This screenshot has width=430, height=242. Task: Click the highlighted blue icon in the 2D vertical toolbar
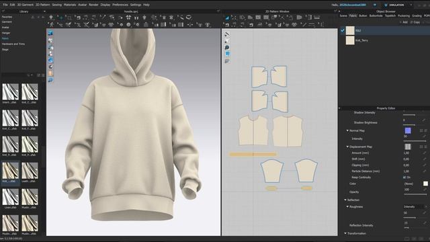tap(227, 54)
